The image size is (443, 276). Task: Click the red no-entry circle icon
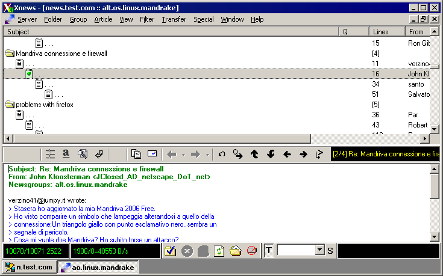point(252,250)
